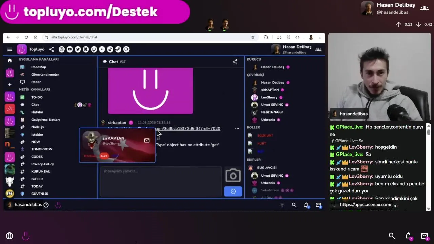
Task: Open the hamburger menu next to Topluyo logo
Action: 10,49
